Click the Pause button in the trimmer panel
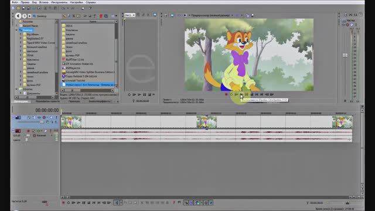Screen dimensions: 375x211 (145, 95)
